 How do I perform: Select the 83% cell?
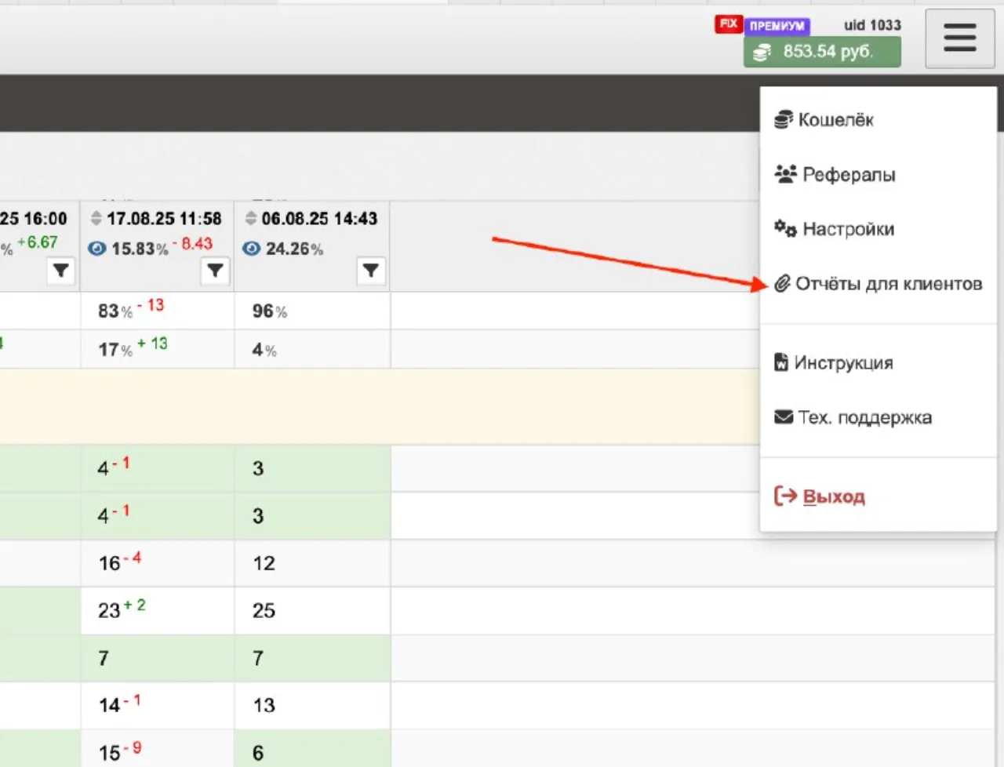pos(158,311)
